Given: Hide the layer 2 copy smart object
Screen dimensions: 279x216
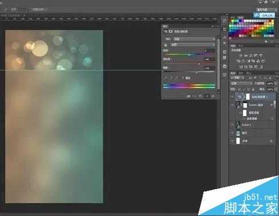Looking at the screenshot, I should click(x=232, y=105).
